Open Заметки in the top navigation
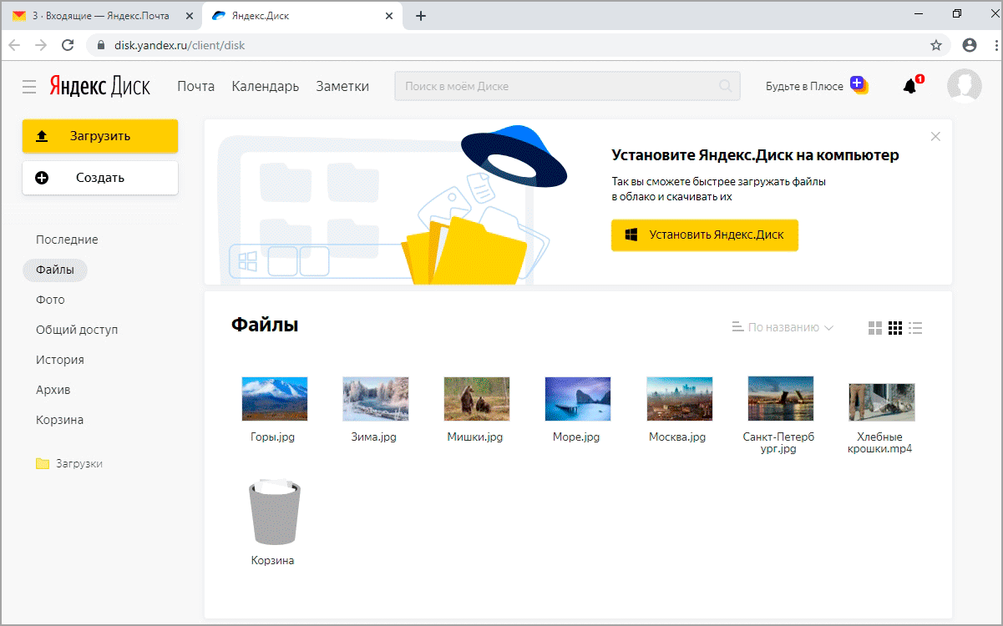The width and height of the screenshot is (1003, 626). (342, 86)
